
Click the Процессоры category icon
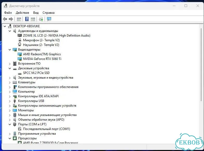15,138
